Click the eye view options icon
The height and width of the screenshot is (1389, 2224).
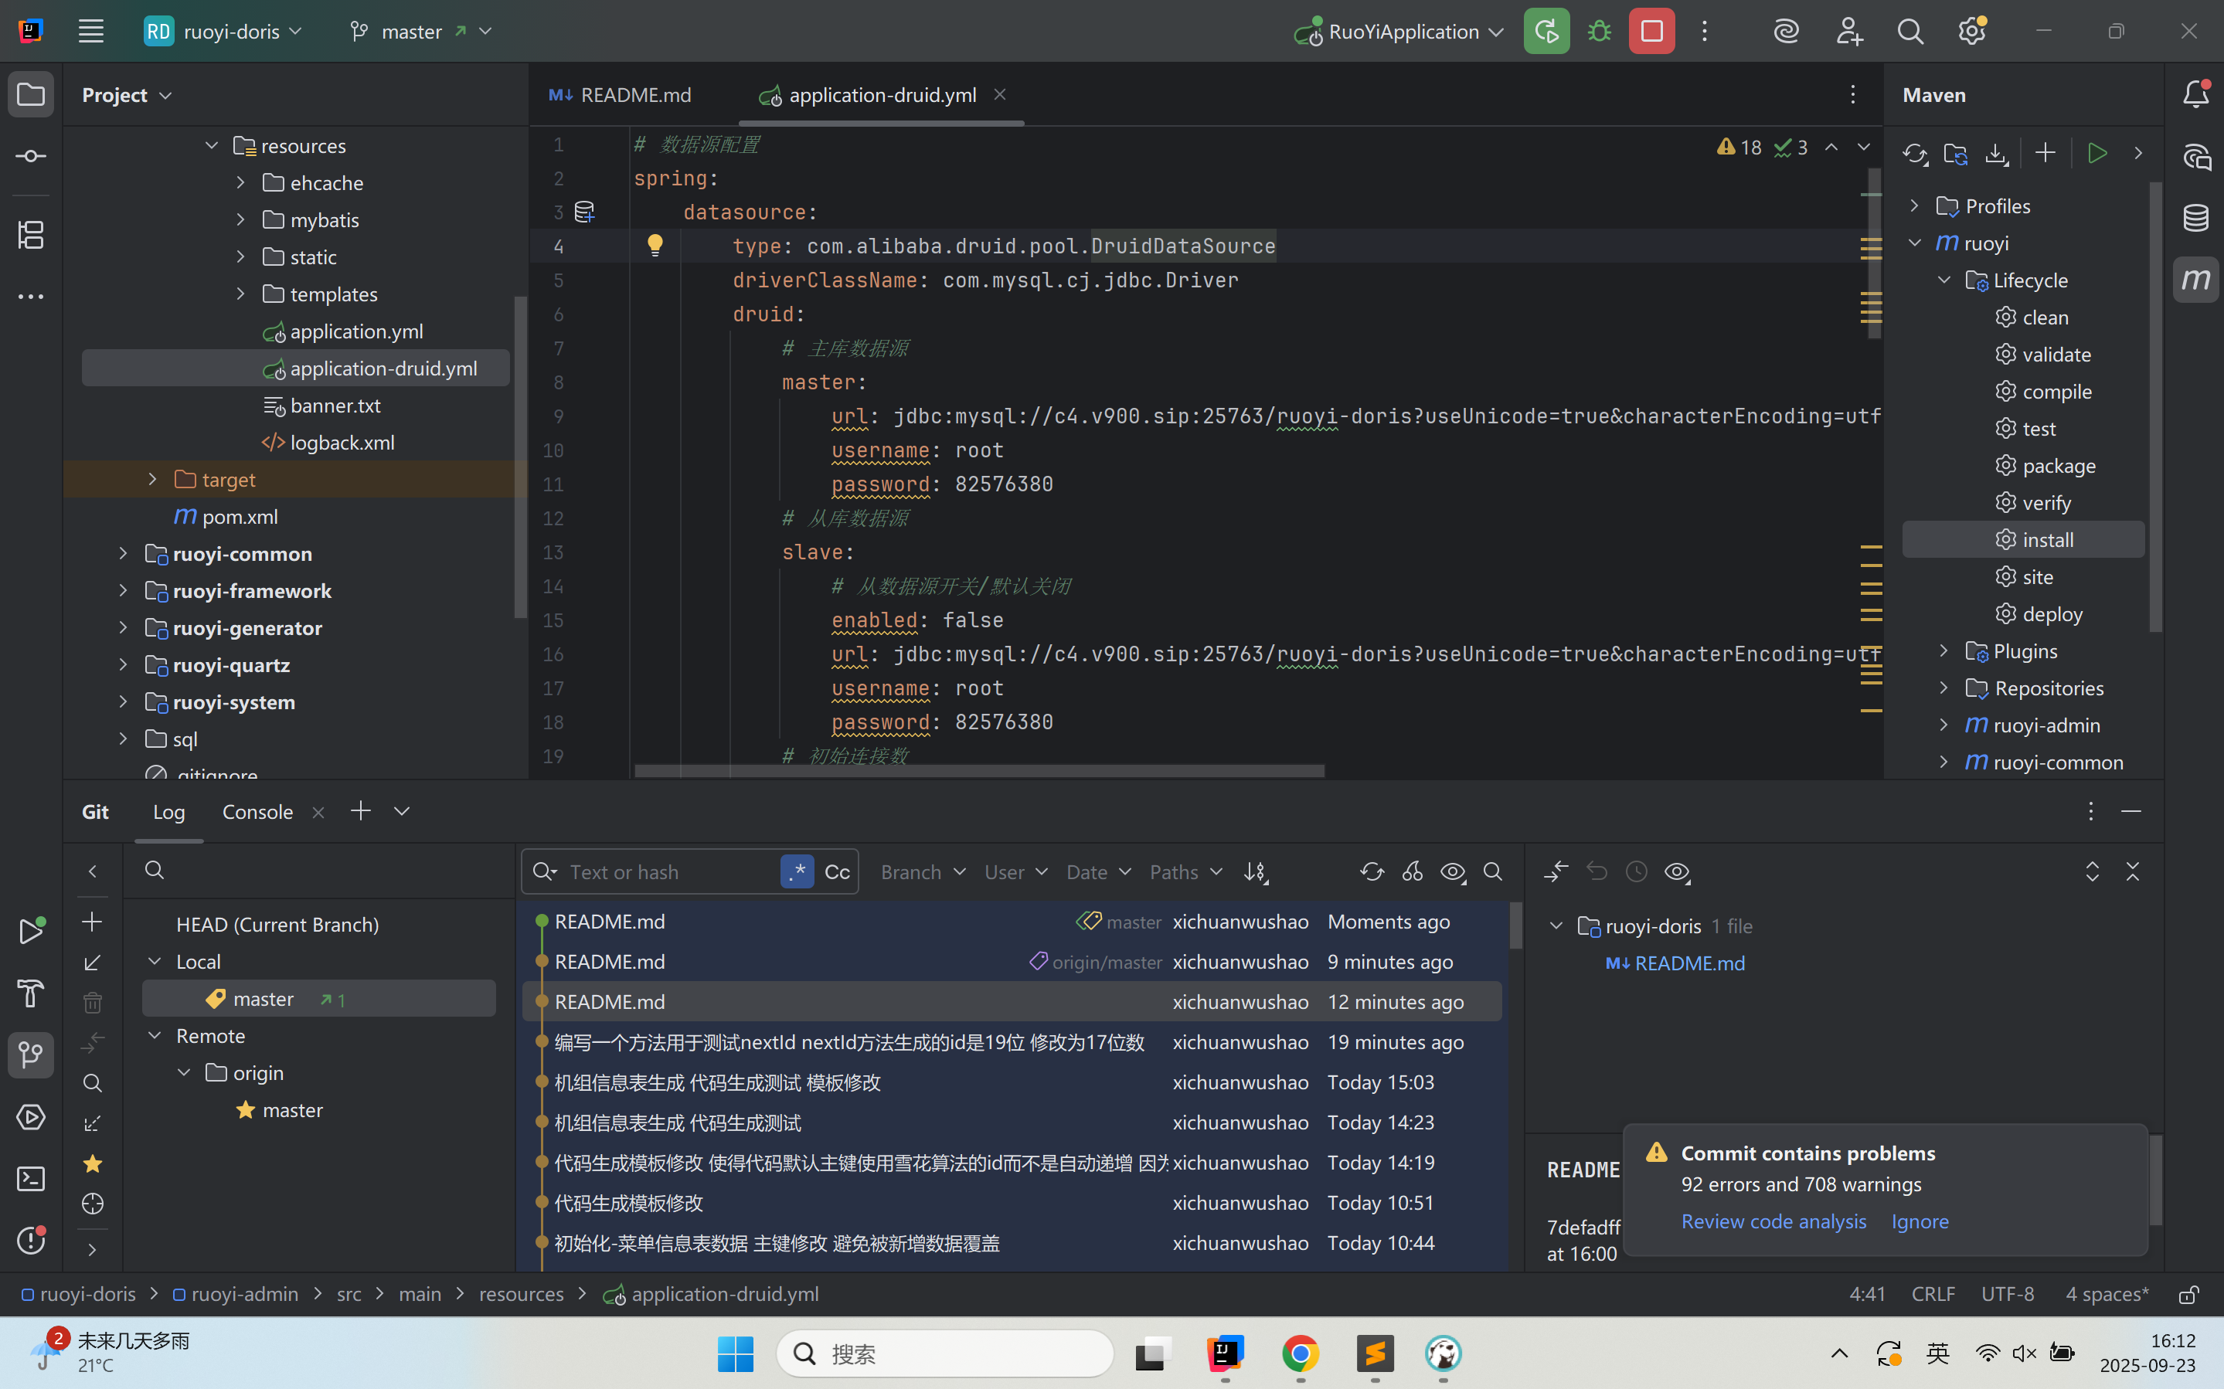coord(1452,872)
